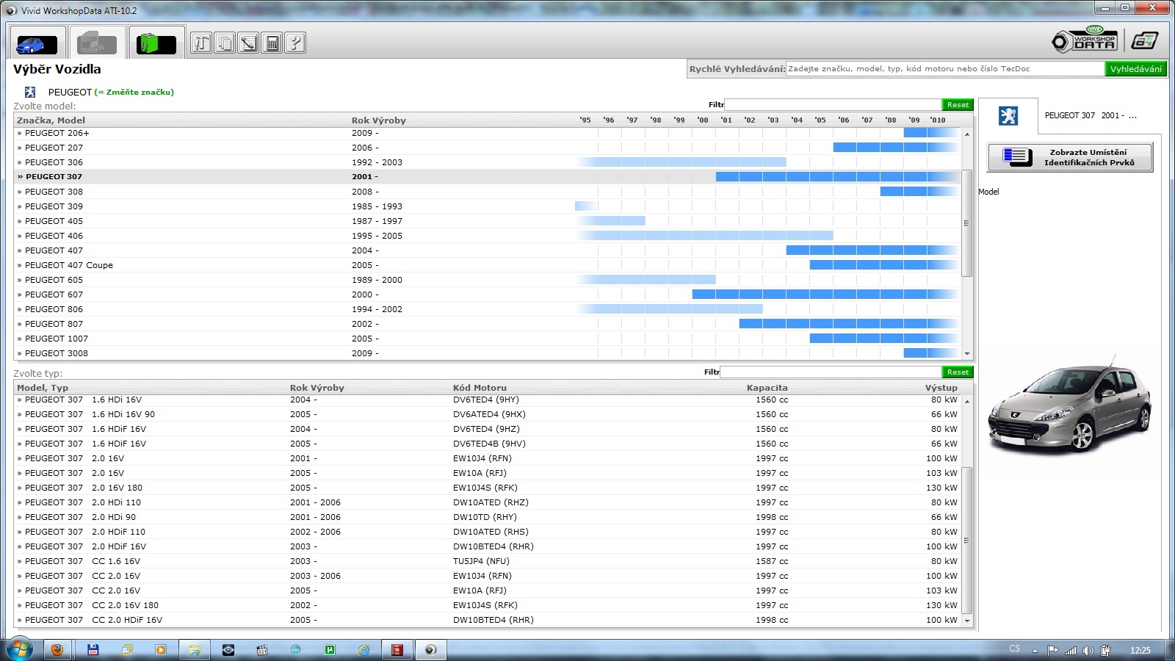Select type 307 2.0 16V 180

tap(488, 488)
